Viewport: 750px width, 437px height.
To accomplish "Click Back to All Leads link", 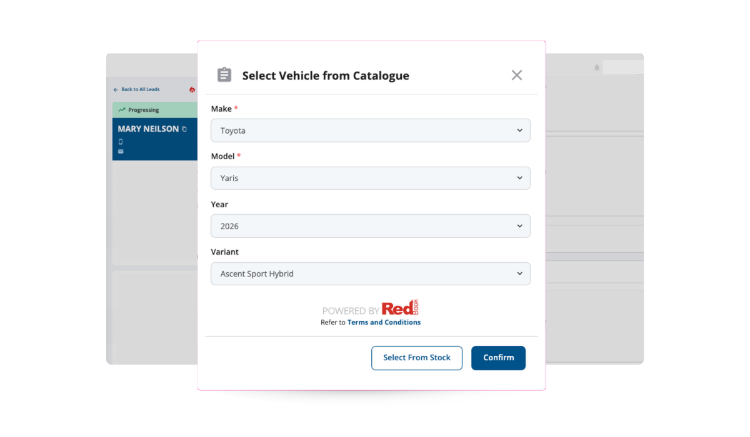I will pos(140,89).
